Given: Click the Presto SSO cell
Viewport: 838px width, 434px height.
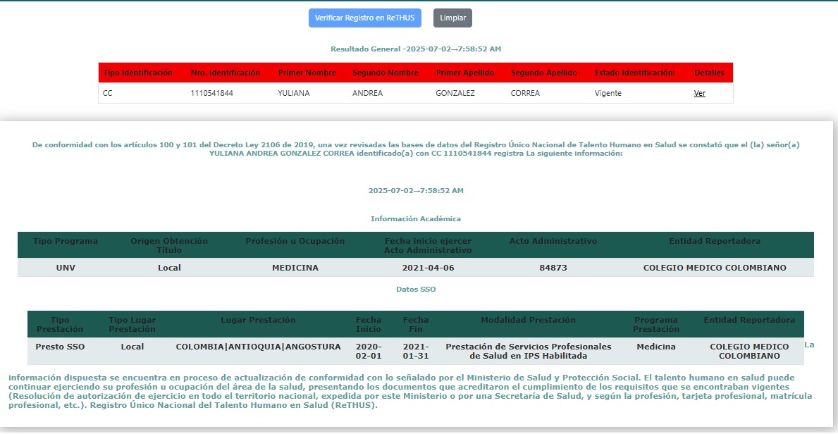Looking at the screenshot, I should pyautogui.click(x=60, y=347).
